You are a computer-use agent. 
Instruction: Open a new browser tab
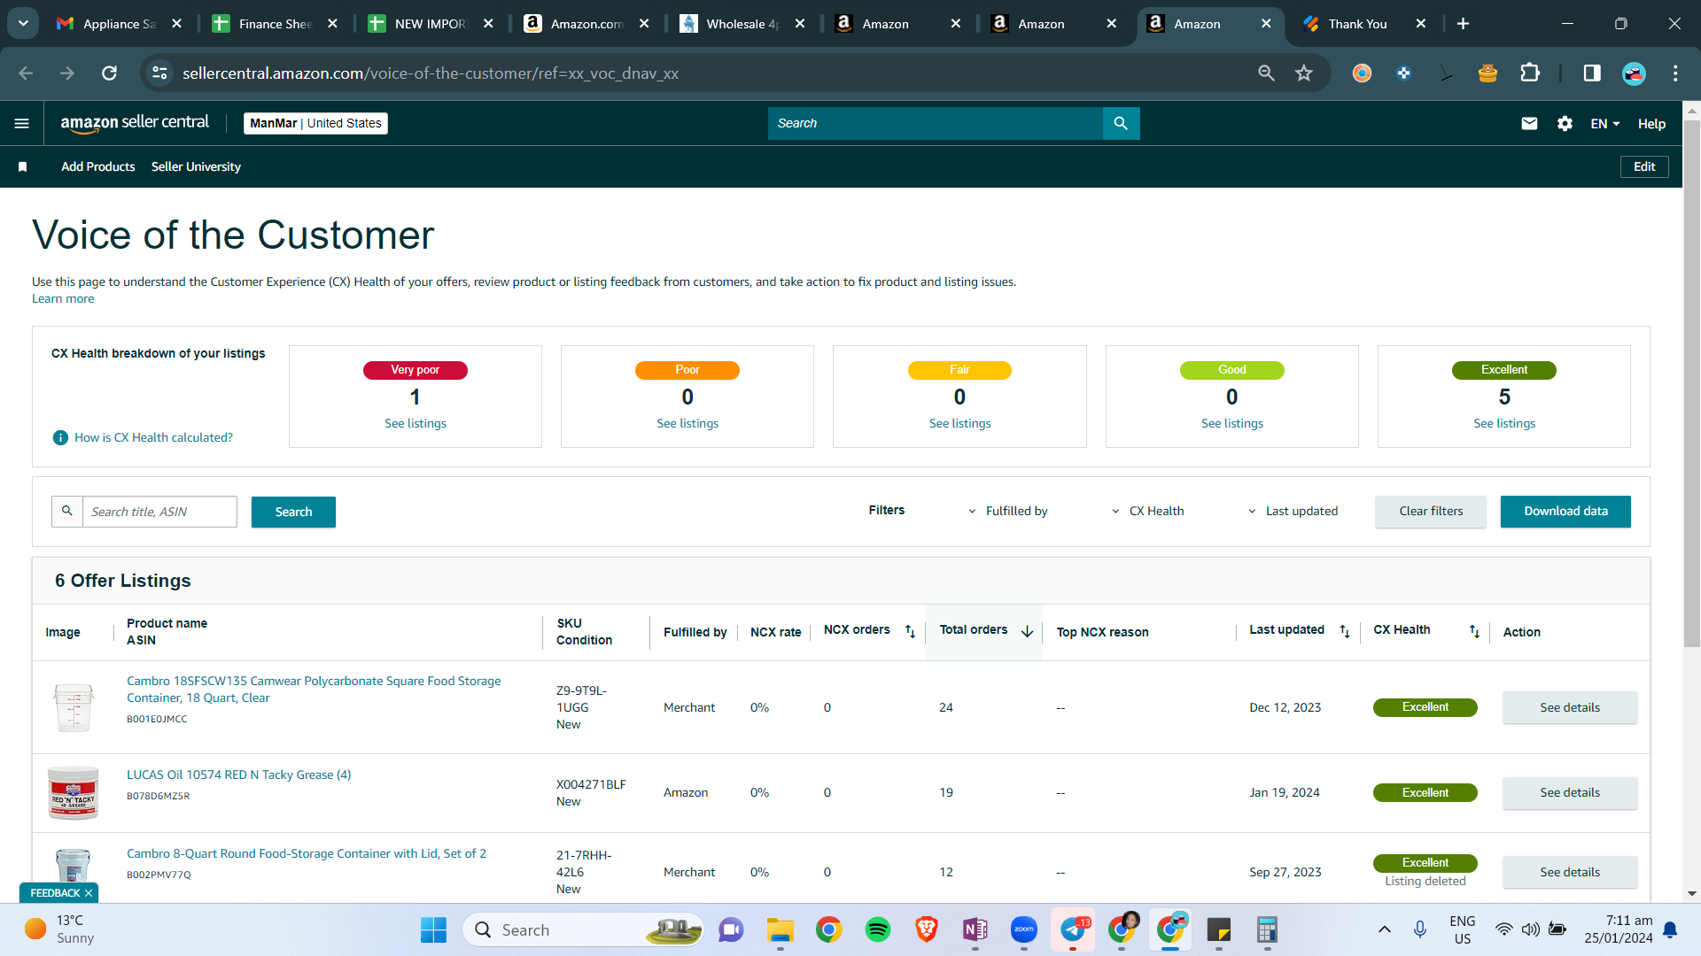pyautogui.click(x=1463, y=24)
